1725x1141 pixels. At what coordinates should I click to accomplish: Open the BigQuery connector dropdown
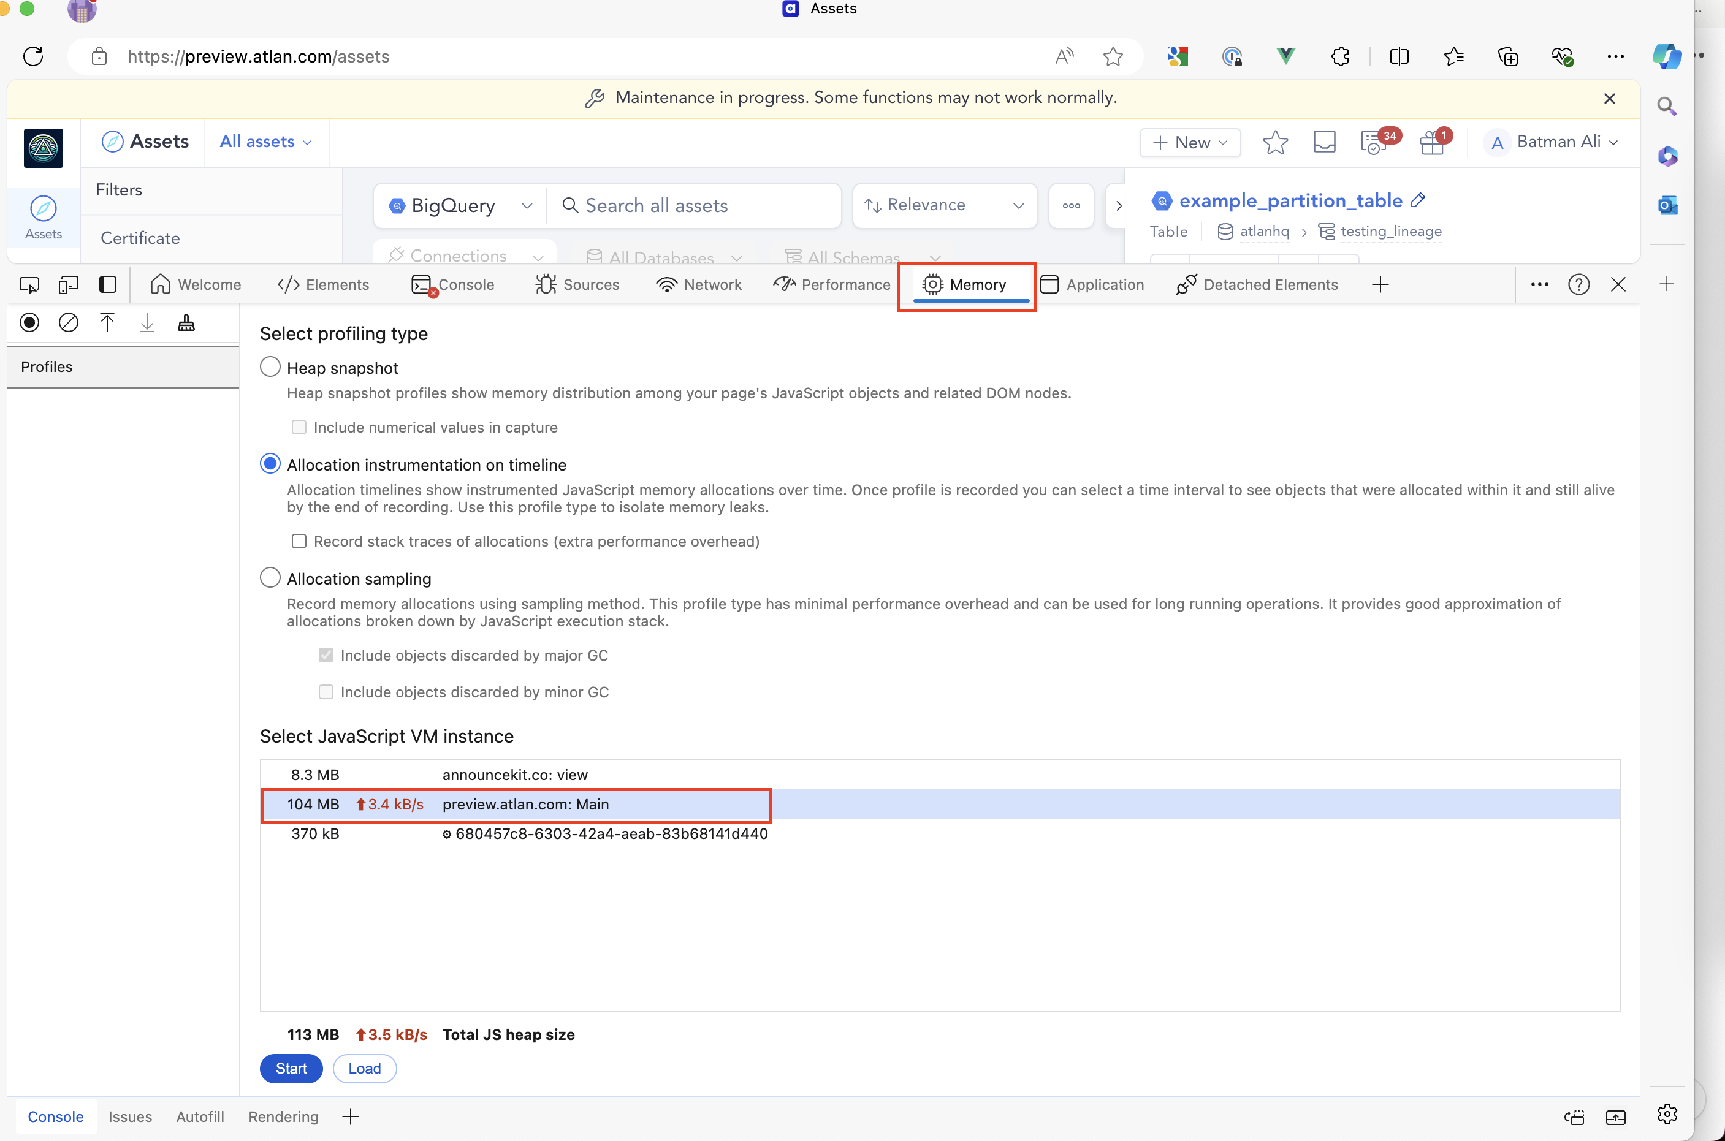[x=527, y=205]
